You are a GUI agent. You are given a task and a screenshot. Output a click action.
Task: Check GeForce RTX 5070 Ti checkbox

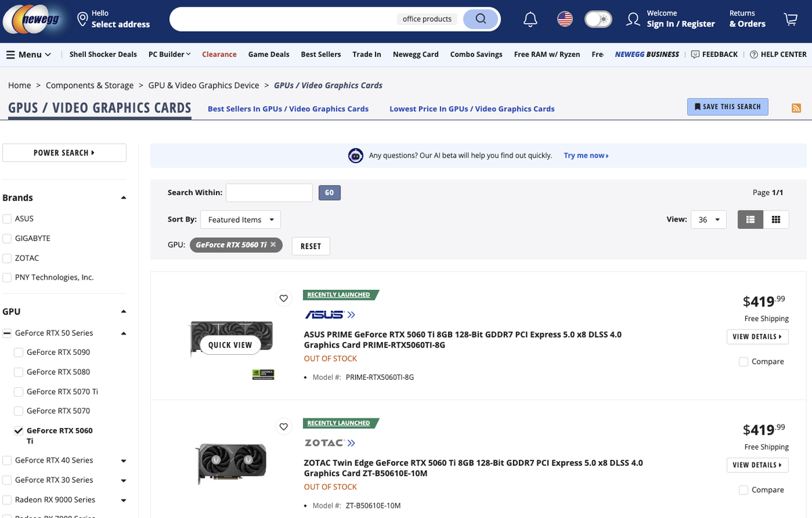18,392
